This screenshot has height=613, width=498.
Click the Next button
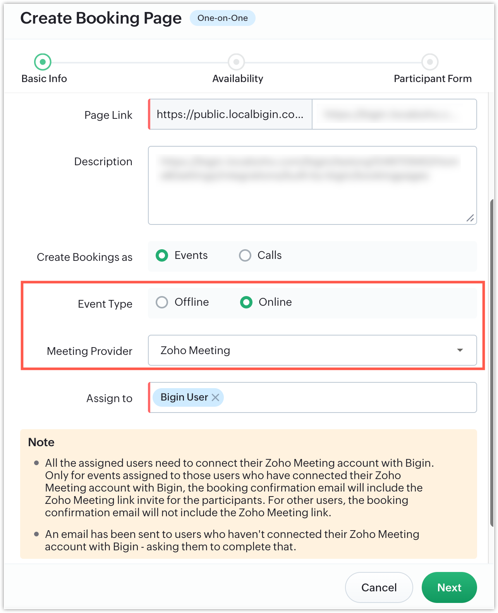tap(449, 587)
